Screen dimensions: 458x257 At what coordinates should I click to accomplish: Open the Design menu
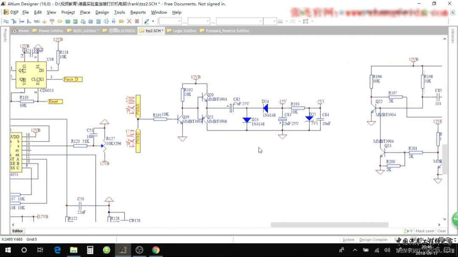point(102,12)
